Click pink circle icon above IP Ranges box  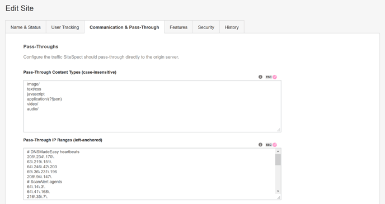[275, 145]
